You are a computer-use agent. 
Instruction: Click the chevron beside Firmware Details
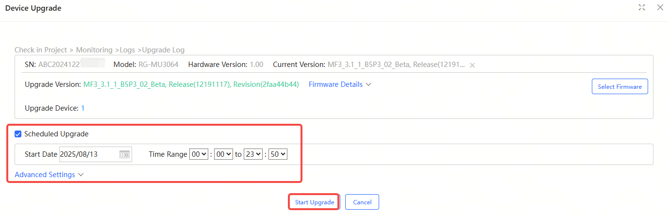coord(368,84)
